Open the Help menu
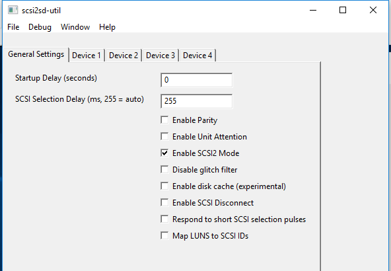Screen dimensions: 391x271 click(x=107, y=27)
